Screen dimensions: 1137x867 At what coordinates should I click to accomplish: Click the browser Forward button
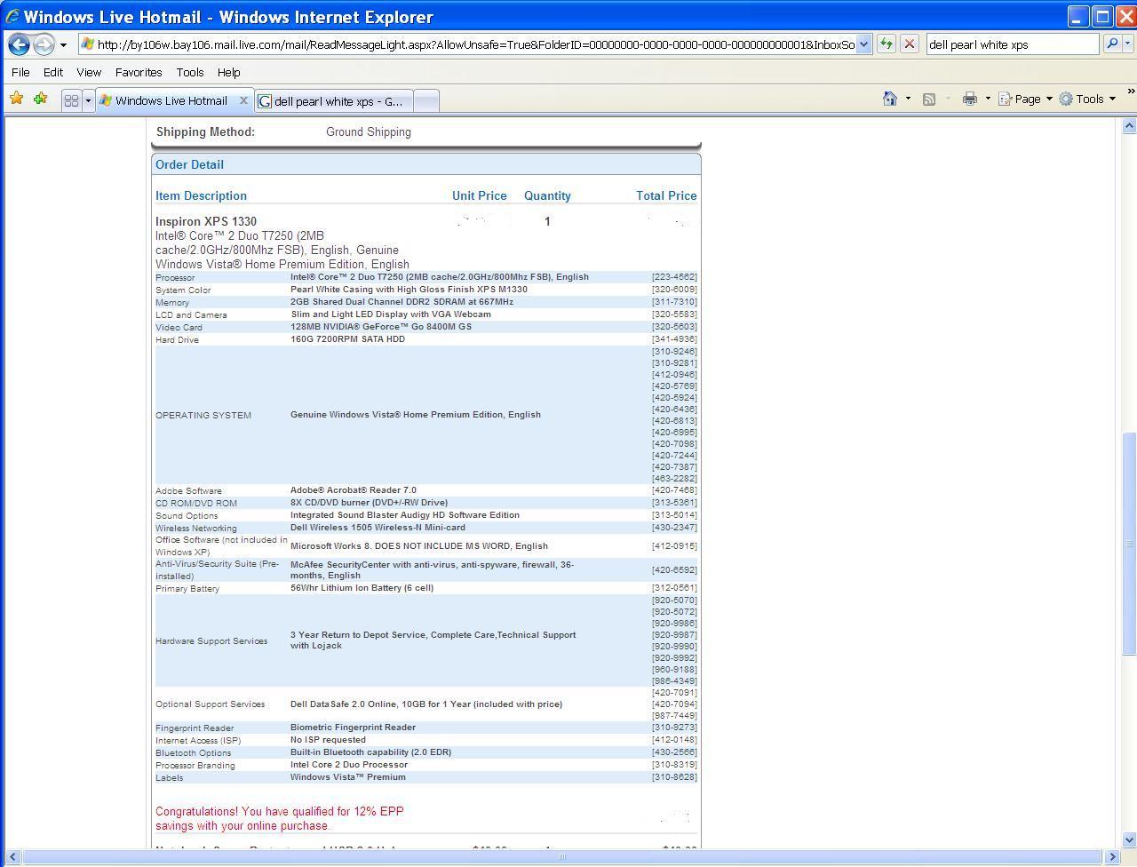(x=44, y=44)
